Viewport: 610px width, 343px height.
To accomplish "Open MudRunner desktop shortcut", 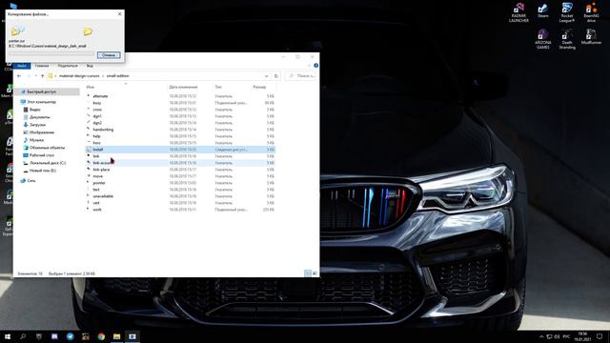I will click(x=591, y=37).
